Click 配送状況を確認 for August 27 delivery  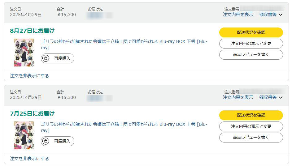[x=251, y=32]
